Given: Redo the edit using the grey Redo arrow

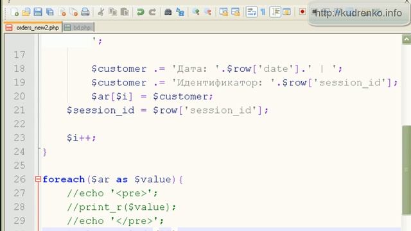Looking at the screenshot, I should [152, 12].
